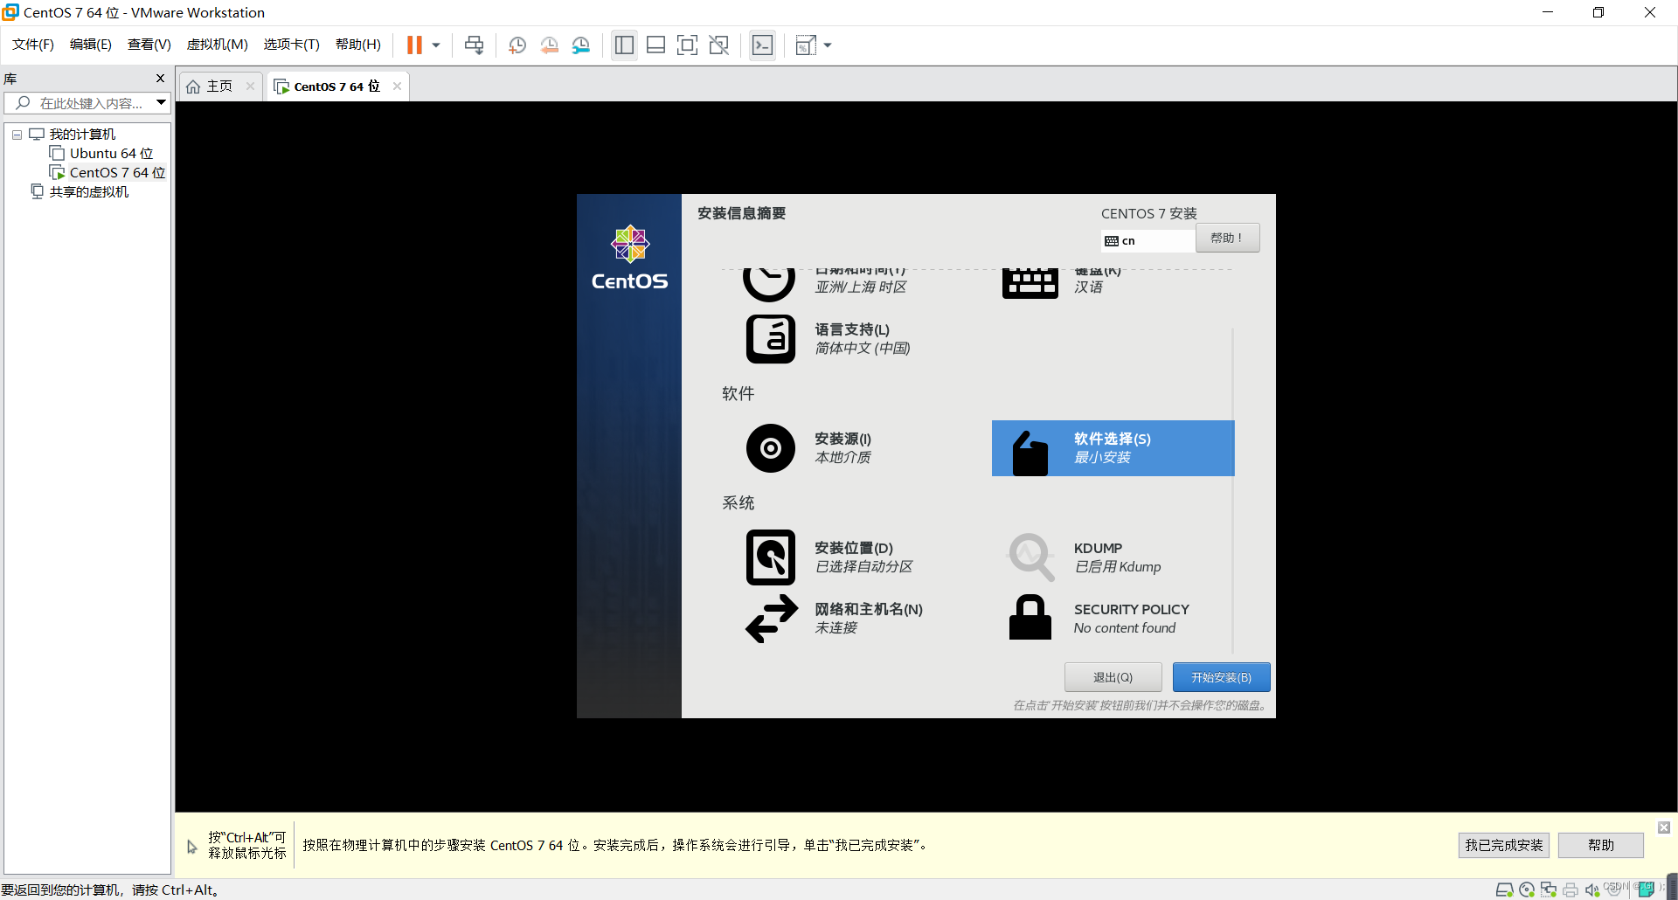Image resolution: width=1678 pixels, height=900 pixels.
Task: Send Ctrl+Alt+Del to the virtual machine
Action: pyautogui.click(x=474, y=45)
